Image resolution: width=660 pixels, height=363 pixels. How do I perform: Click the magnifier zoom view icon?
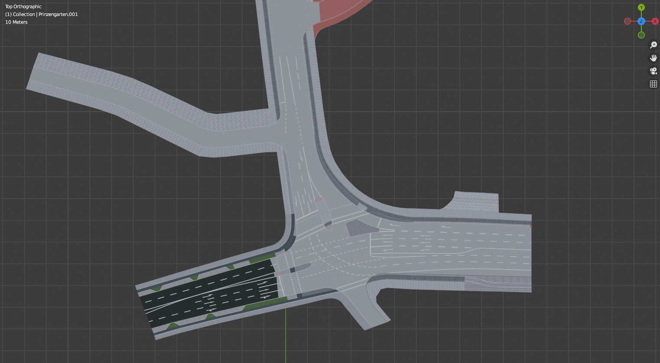tap(653, 45)
